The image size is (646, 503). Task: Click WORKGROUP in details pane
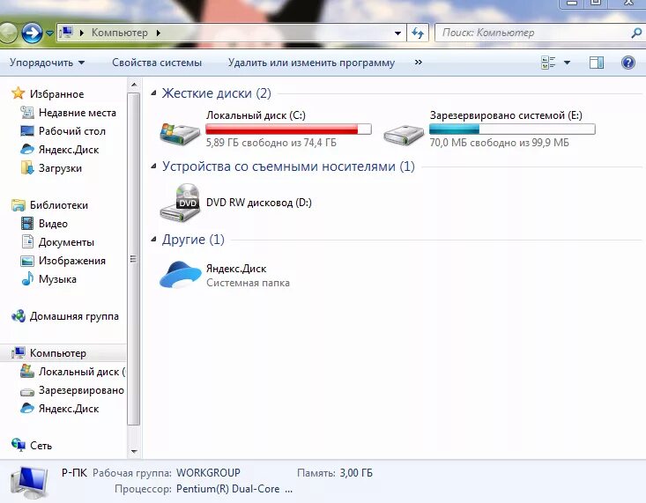pyautogui.click(x=208, y=473)
